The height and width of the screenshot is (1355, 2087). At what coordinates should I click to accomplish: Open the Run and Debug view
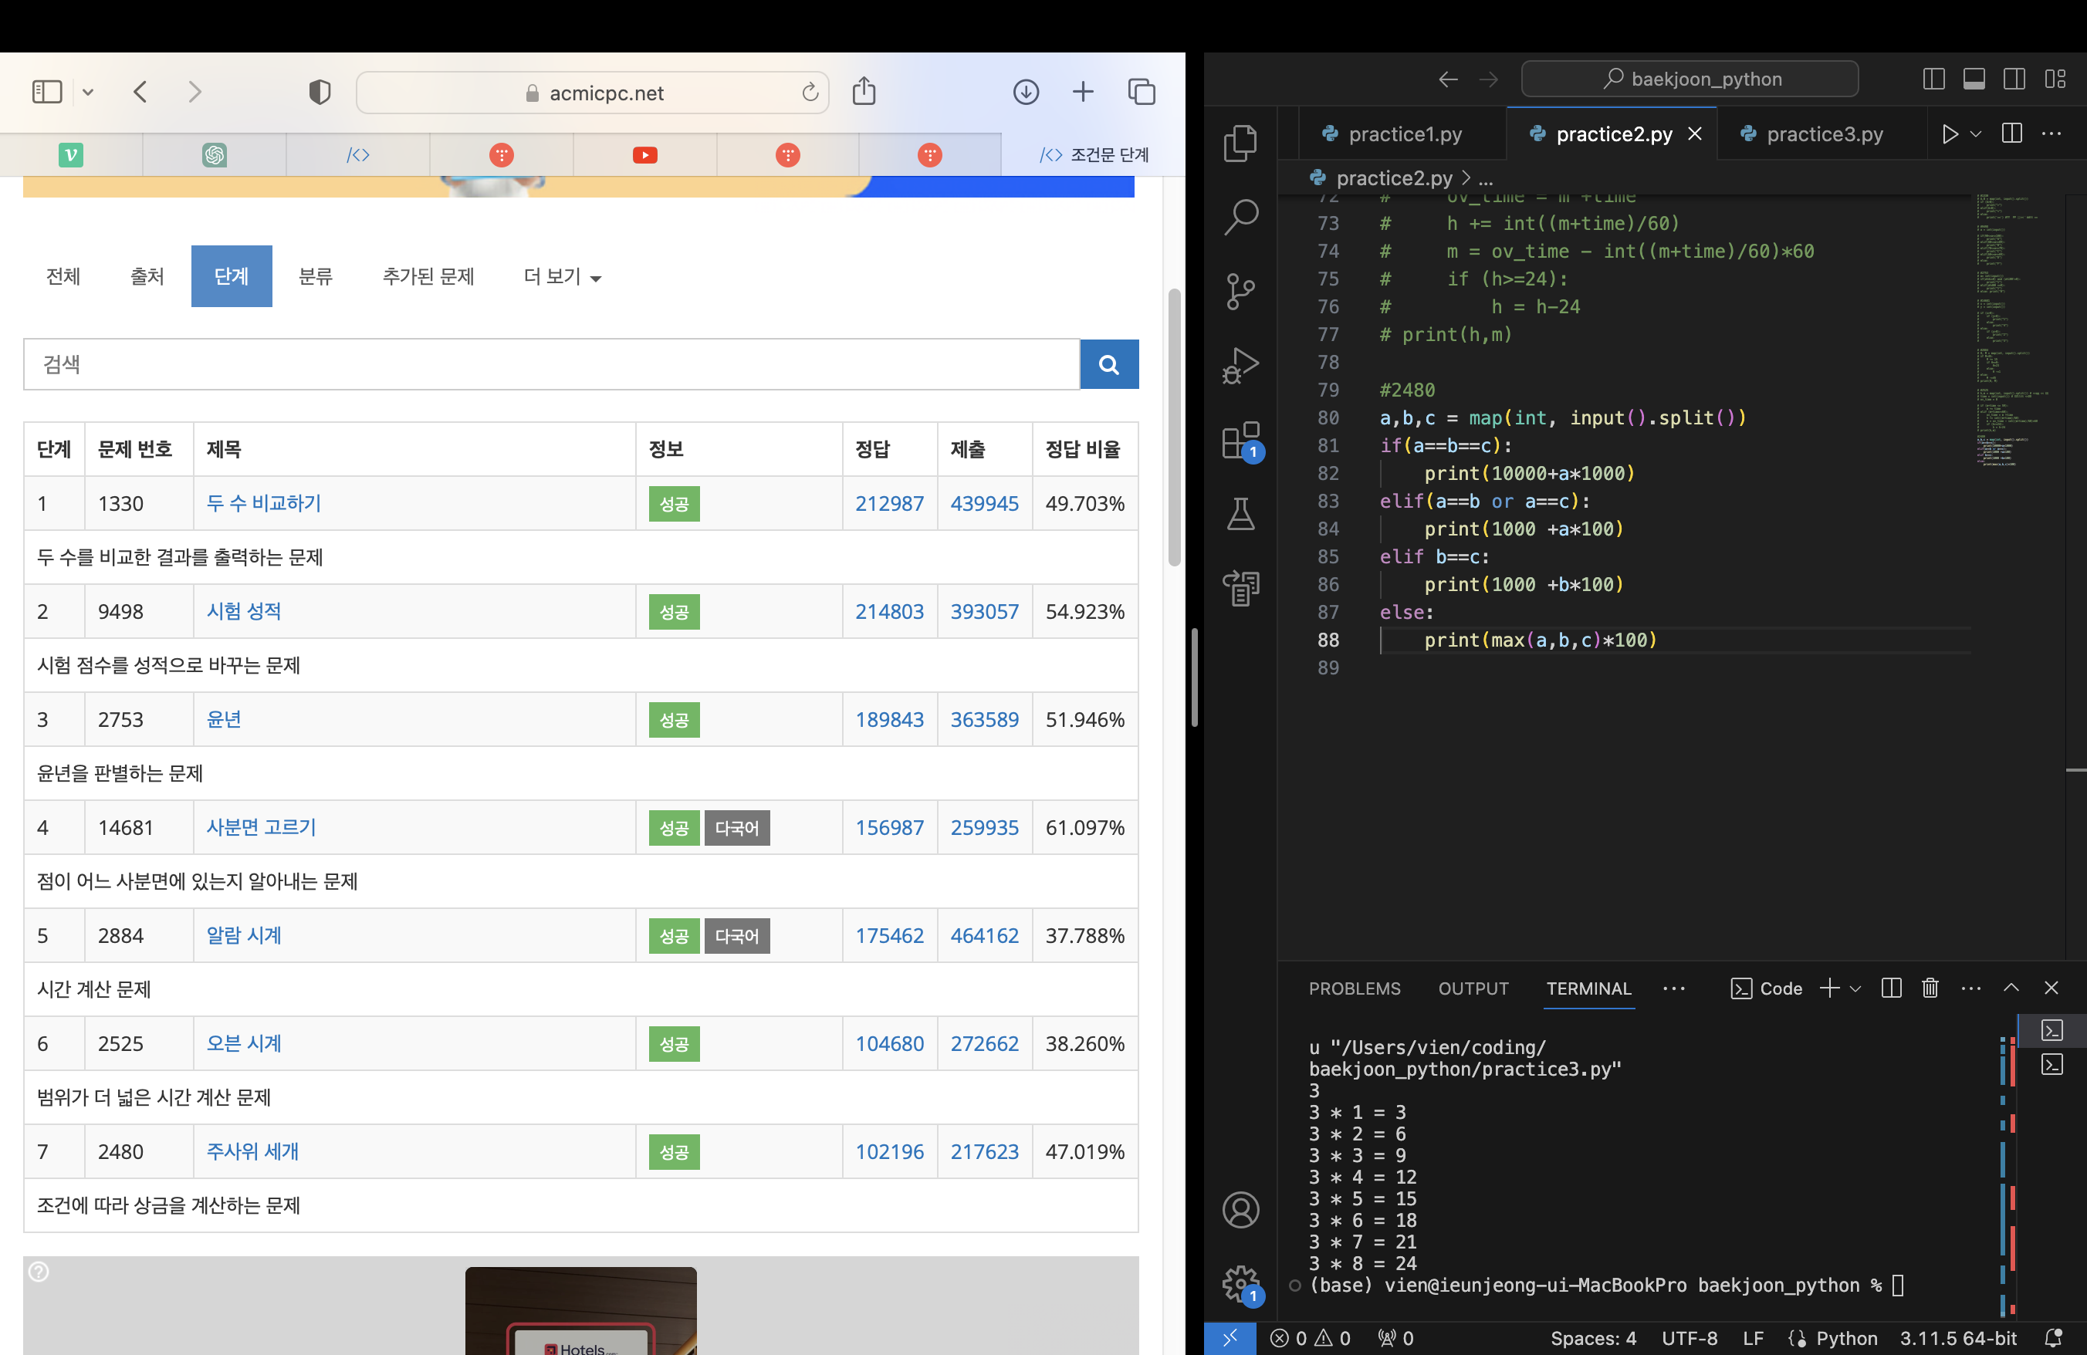1240,366
